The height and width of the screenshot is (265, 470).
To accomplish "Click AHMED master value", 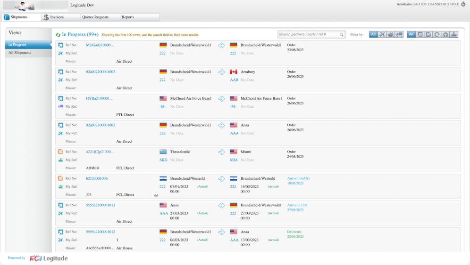I will [92, 168].
